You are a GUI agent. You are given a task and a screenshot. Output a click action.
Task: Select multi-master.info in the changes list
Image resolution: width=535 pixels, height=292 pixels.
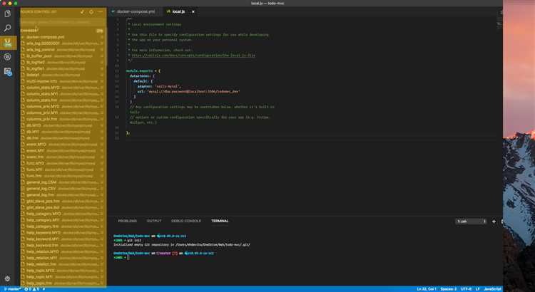click(x=63, y=81)
